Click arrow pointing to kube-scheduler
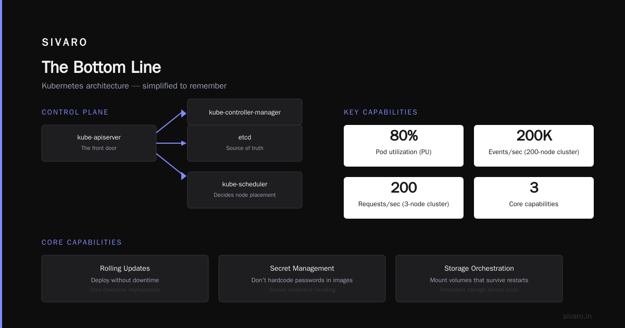625x328 pixels. tap(171, 167)
